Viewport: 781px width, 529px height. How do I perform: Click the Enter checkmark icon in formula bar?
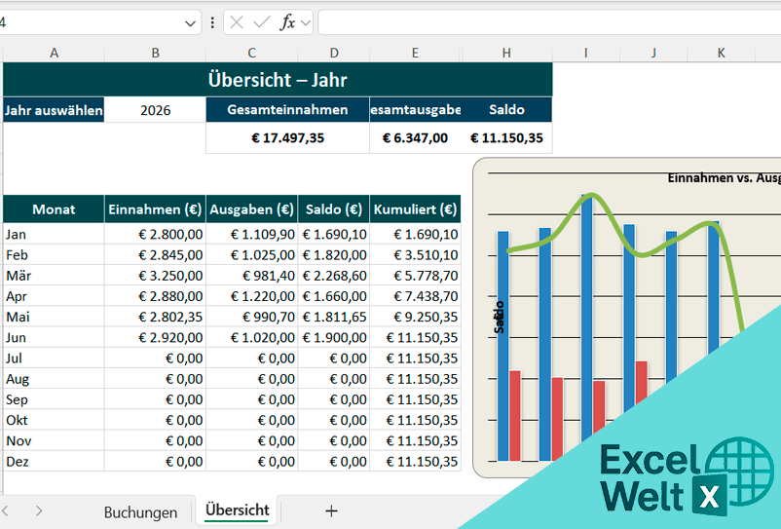tap(261, 22)
